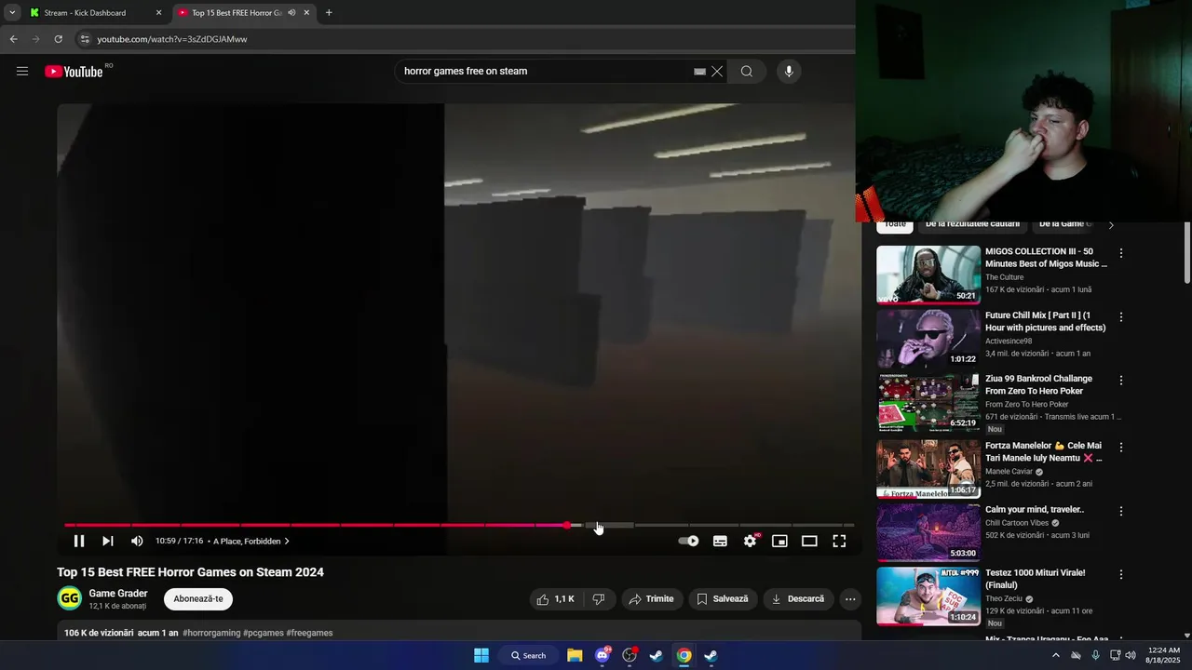Open Ziua 99 Bankrool Challange thumbnail
The width and height of the screenshot is (1192, 670).
coord(928,403)
